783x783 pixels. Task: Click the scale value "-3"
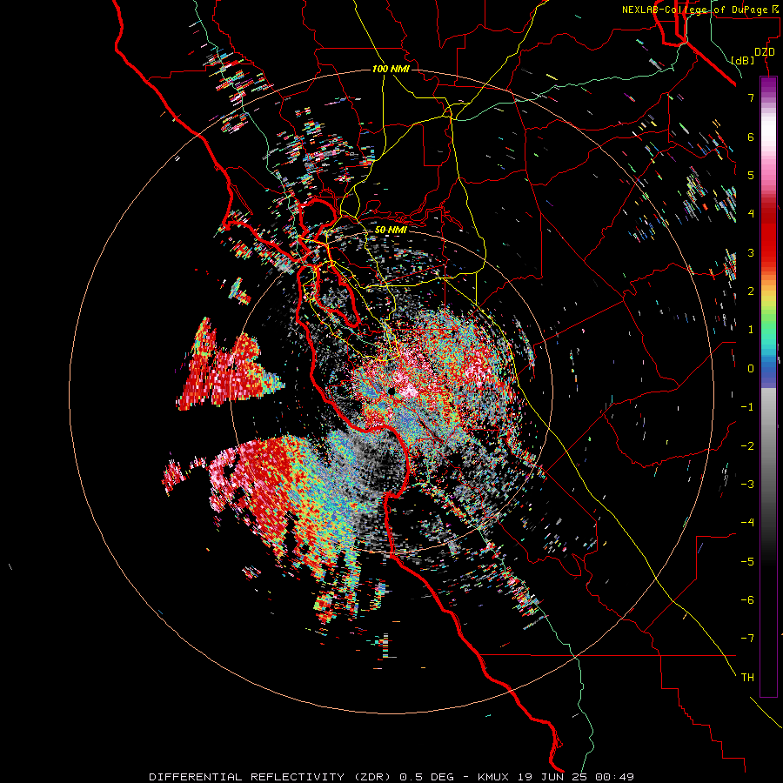click(x=747, y=485)
